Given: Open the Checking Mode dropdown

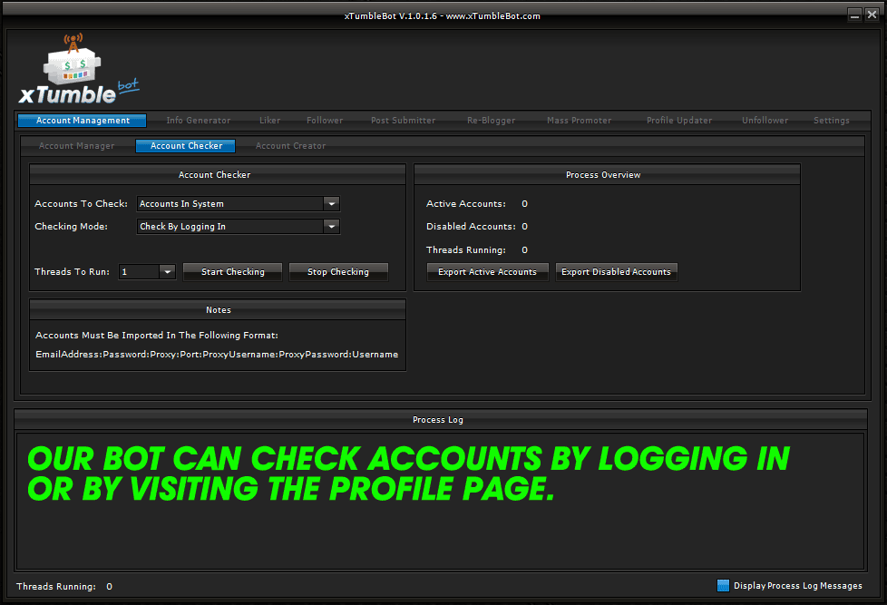Looking at the screenshot, I should tap(331, 227).
